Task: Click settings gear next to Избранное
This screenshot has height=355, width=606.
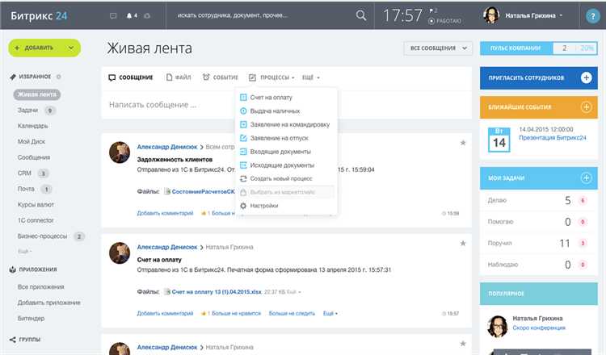Action: point(59,77)
